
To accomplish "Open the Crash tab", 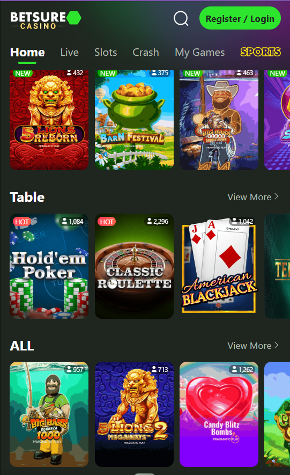I will pos(146,52).
